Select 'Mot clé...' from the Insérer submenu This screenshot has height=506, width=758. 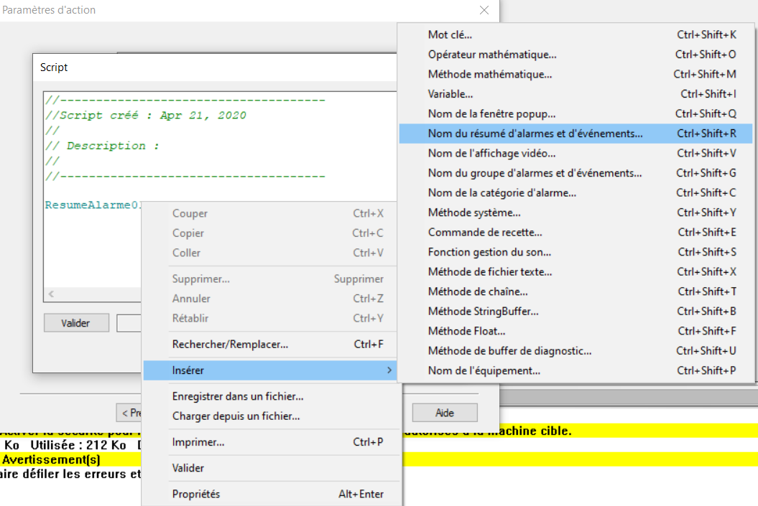tap(450, 34)
